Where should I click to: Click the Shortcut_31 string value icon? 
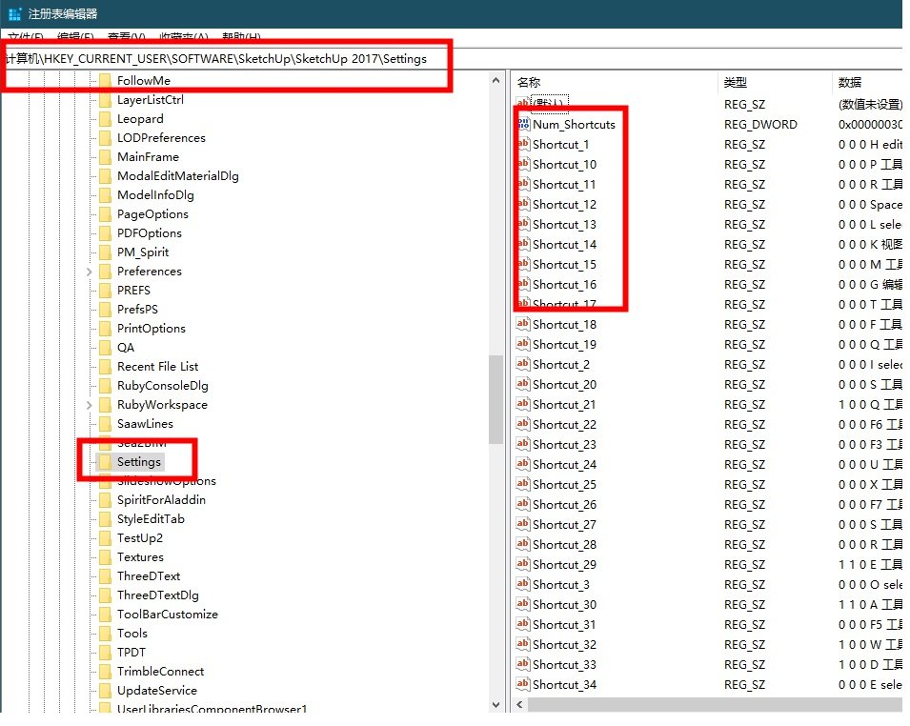click(523, 624)
